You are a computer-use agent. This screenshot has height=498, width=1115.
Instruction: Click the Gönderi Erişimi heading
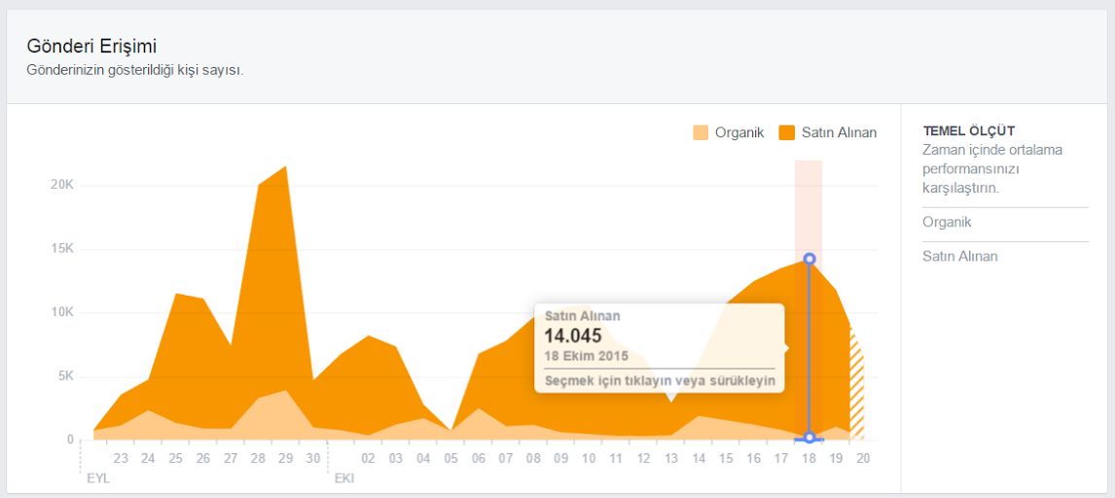point(91,46)
